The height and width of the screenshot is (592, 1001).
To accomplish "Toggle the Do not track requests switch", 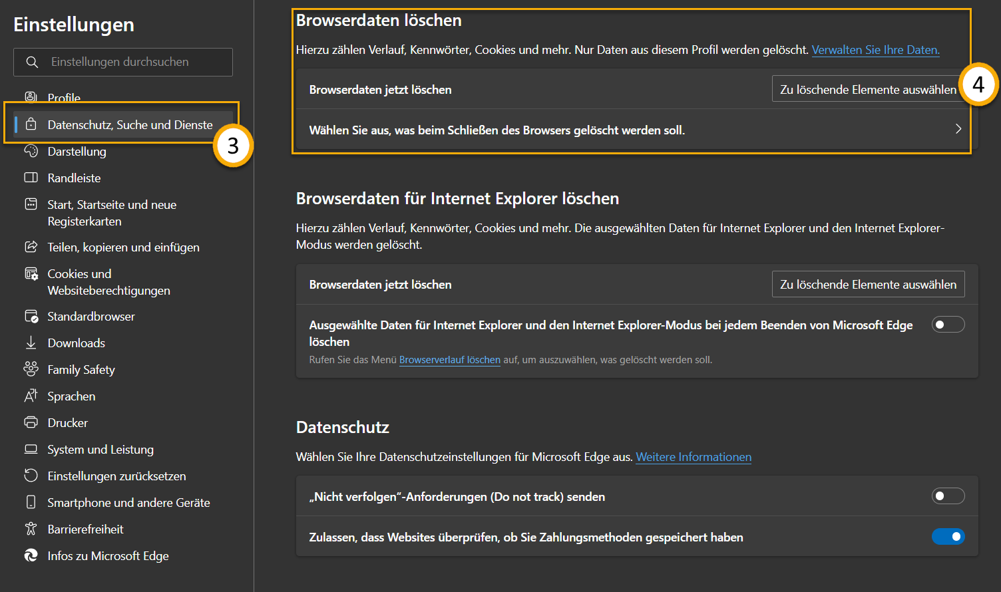I will 948,496.
